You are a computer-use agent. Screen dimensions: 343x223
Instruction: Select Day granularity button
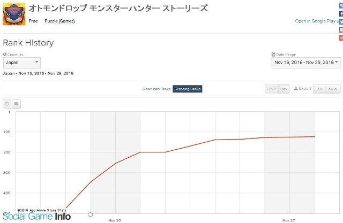[284, 89]
